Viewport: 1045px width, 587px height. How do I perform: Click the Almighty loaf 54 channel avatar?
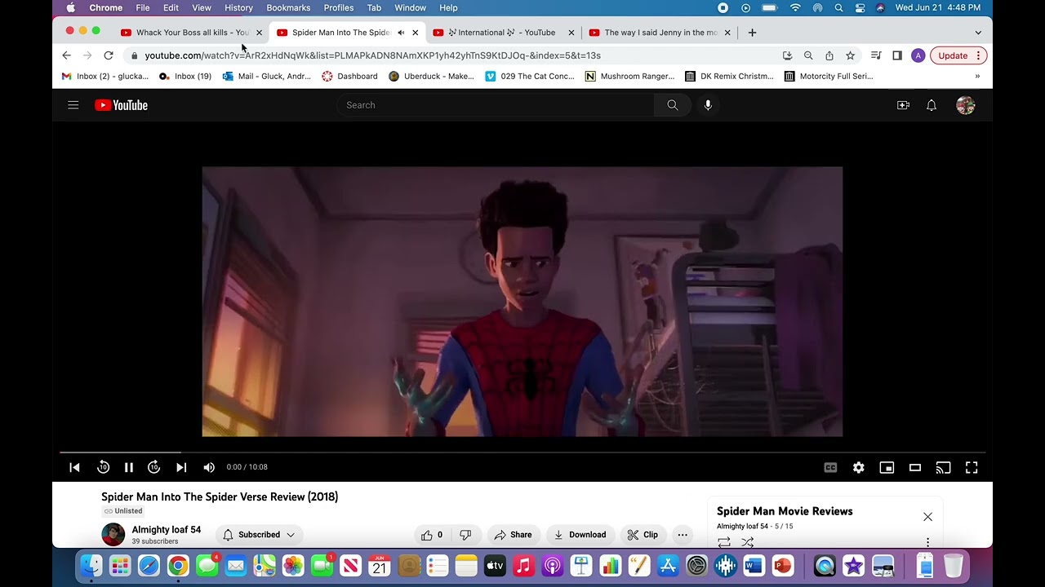(113, 535)
